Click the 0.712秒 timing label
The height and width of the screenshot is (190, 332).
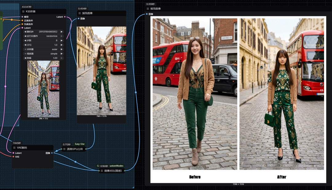click(x=67, y=144)
